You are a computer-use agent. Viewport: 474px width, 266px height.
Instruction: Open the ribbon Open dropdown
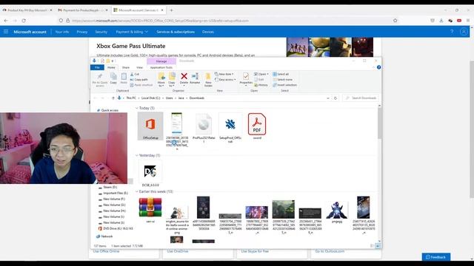click(261, 74)
